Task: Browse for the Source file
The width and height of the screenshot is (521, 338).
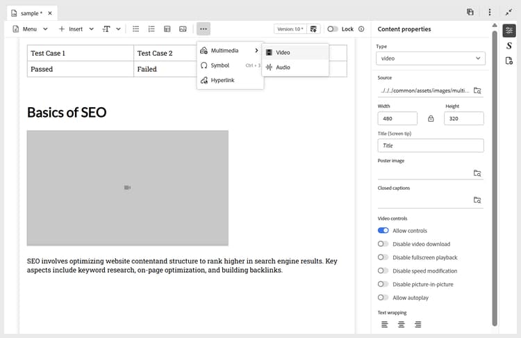Action: [x=477, y=90]
